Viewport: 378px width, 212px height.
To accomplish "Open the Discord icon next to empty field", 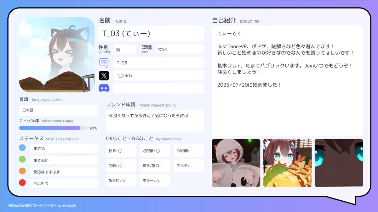I will (104, 88).
